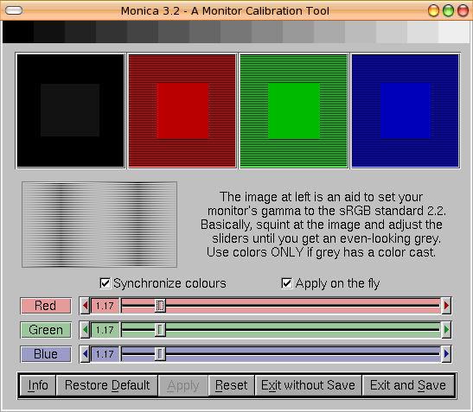The image size is (473, 412).
Task: Click the Red channel label button
Action: [46, 306]
